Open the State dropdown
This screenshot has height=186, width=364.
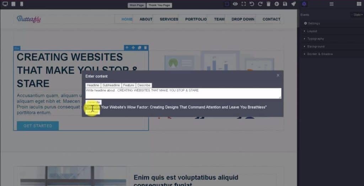click(x=358, y=15)
